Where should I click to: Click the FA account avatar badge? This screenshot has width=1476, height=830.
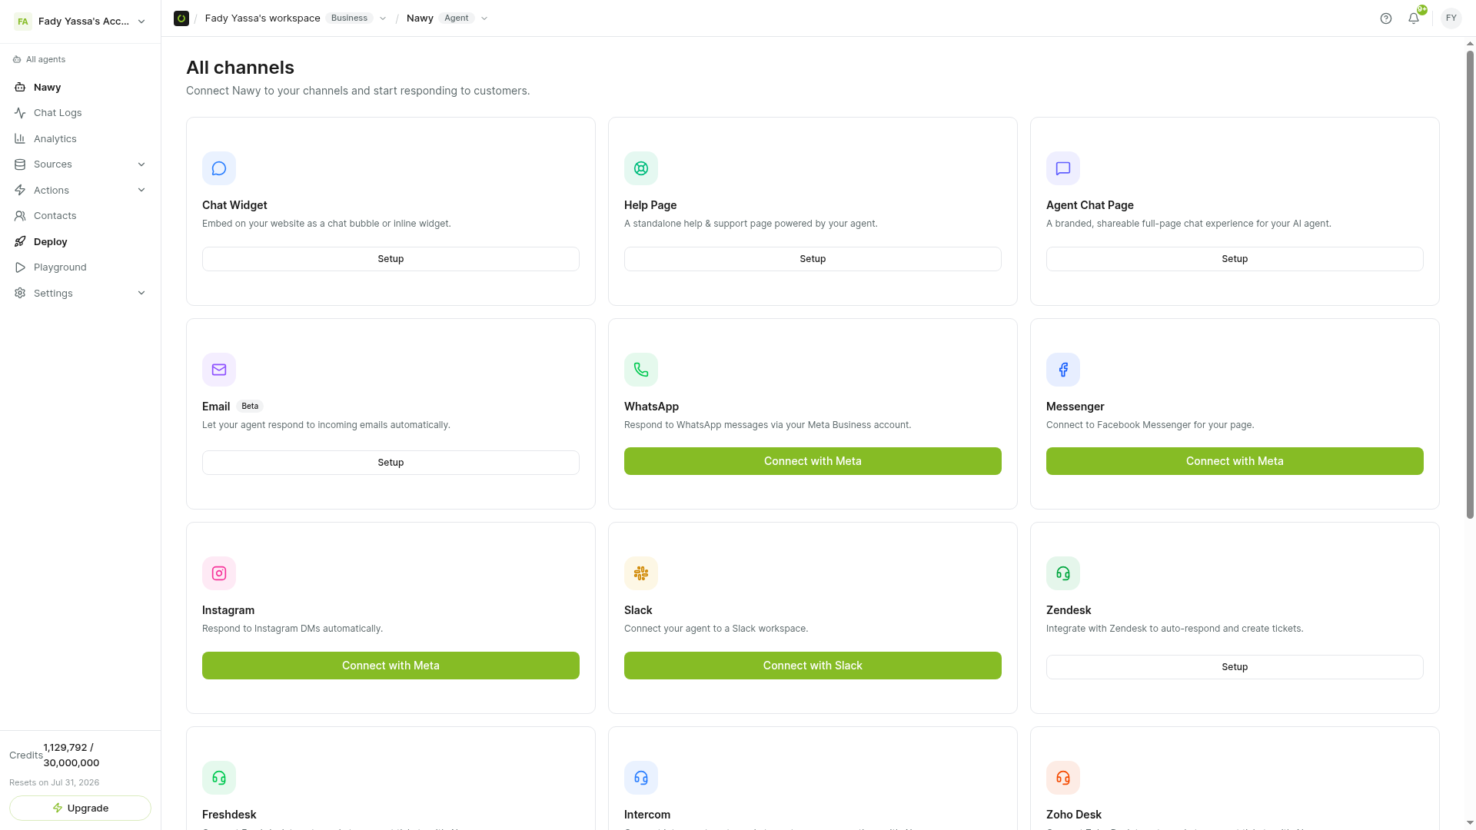(23, 22)
